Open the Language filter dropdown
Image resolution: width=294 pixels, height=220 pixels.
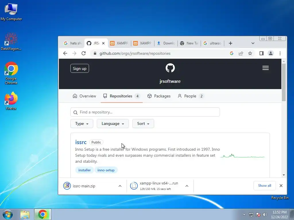[113, 123]
